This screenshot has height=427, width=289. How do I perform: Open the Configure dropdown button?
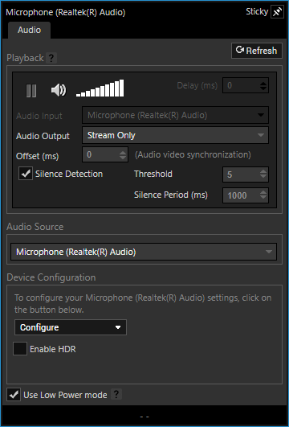(x=71, y=327)
